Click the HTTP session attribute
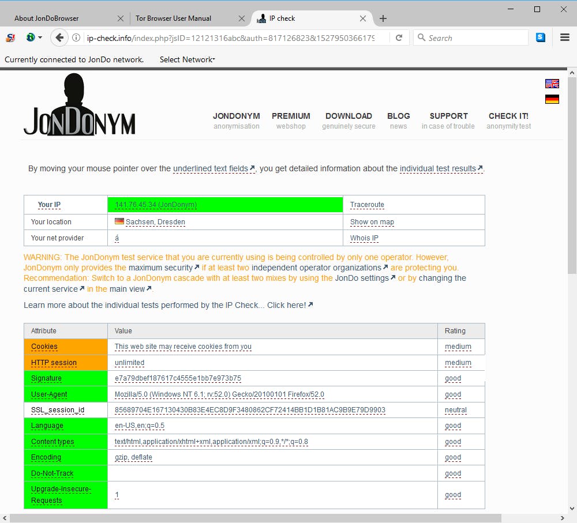Viewport: 577px width, 523px height. pos(66,363)
